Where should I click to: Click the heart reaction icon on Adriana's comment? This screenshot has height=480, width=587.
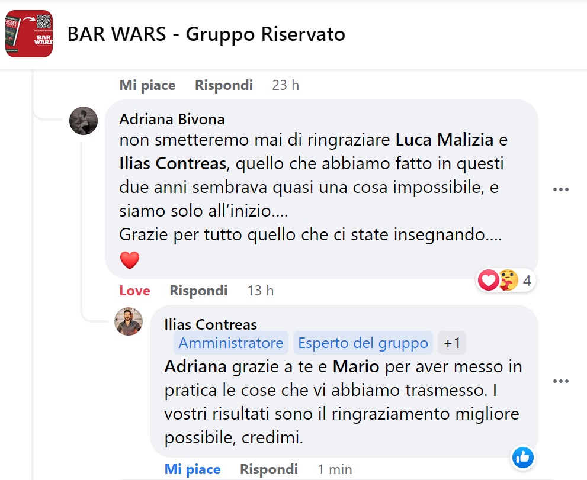pos(488,280)
